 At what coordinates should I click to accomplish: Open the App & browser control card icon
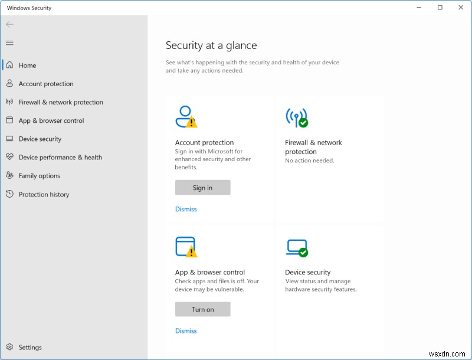pyautogui.click(x=186, y=247)
